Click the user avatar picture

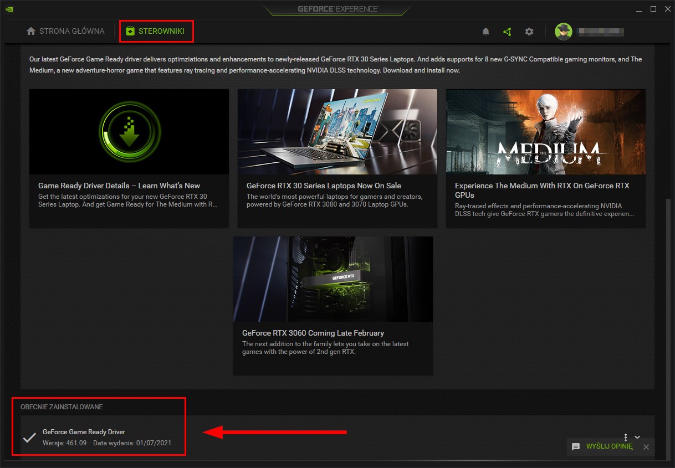tap(564, 32)
